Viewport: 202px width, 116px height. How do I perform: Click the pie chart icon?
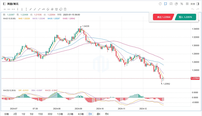176,4
